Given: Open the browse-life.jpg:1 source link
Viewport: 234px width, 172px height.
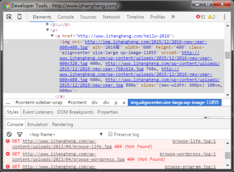Looking at the screenshot, I should pyautogui.click(x=194, y=142).
